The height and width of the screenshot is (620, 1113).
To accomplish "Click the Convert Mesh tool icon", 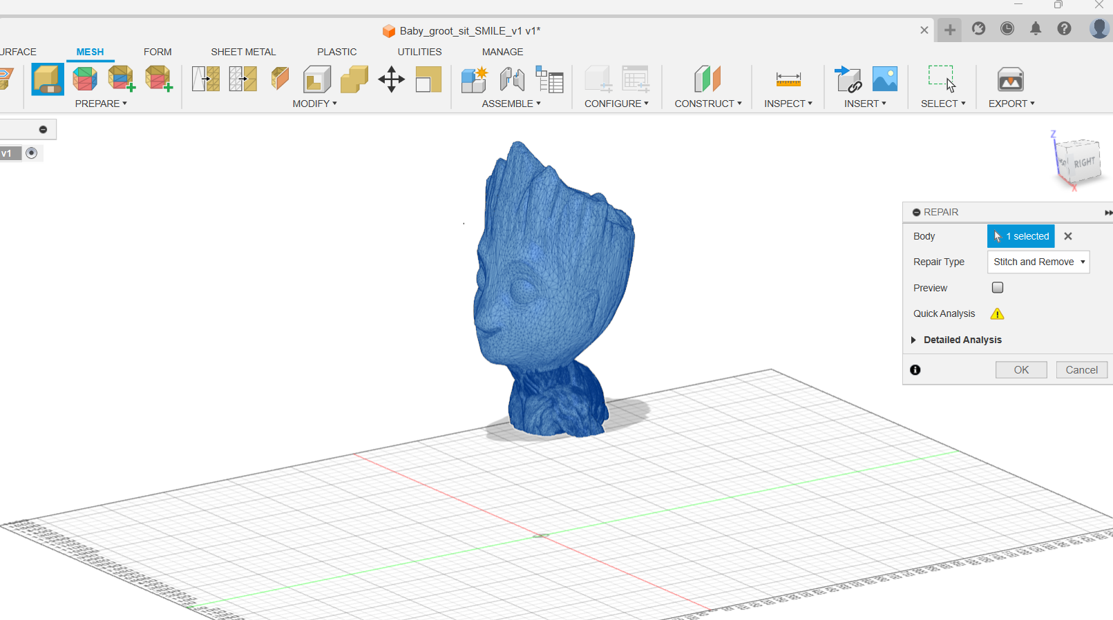I will tap(428, 79).
